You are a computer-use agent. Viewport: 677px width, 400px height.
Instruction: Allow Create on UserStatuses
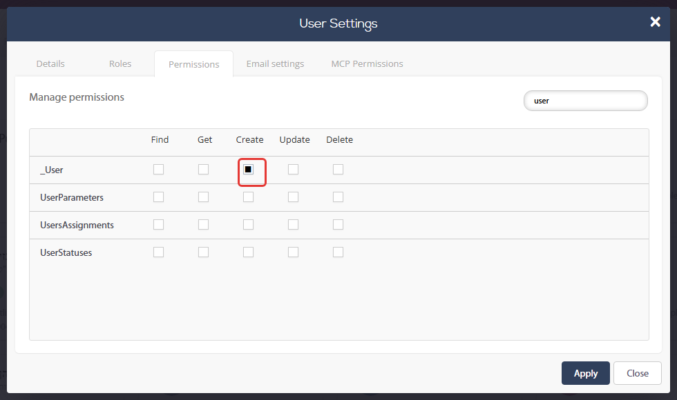pos(248,252)
